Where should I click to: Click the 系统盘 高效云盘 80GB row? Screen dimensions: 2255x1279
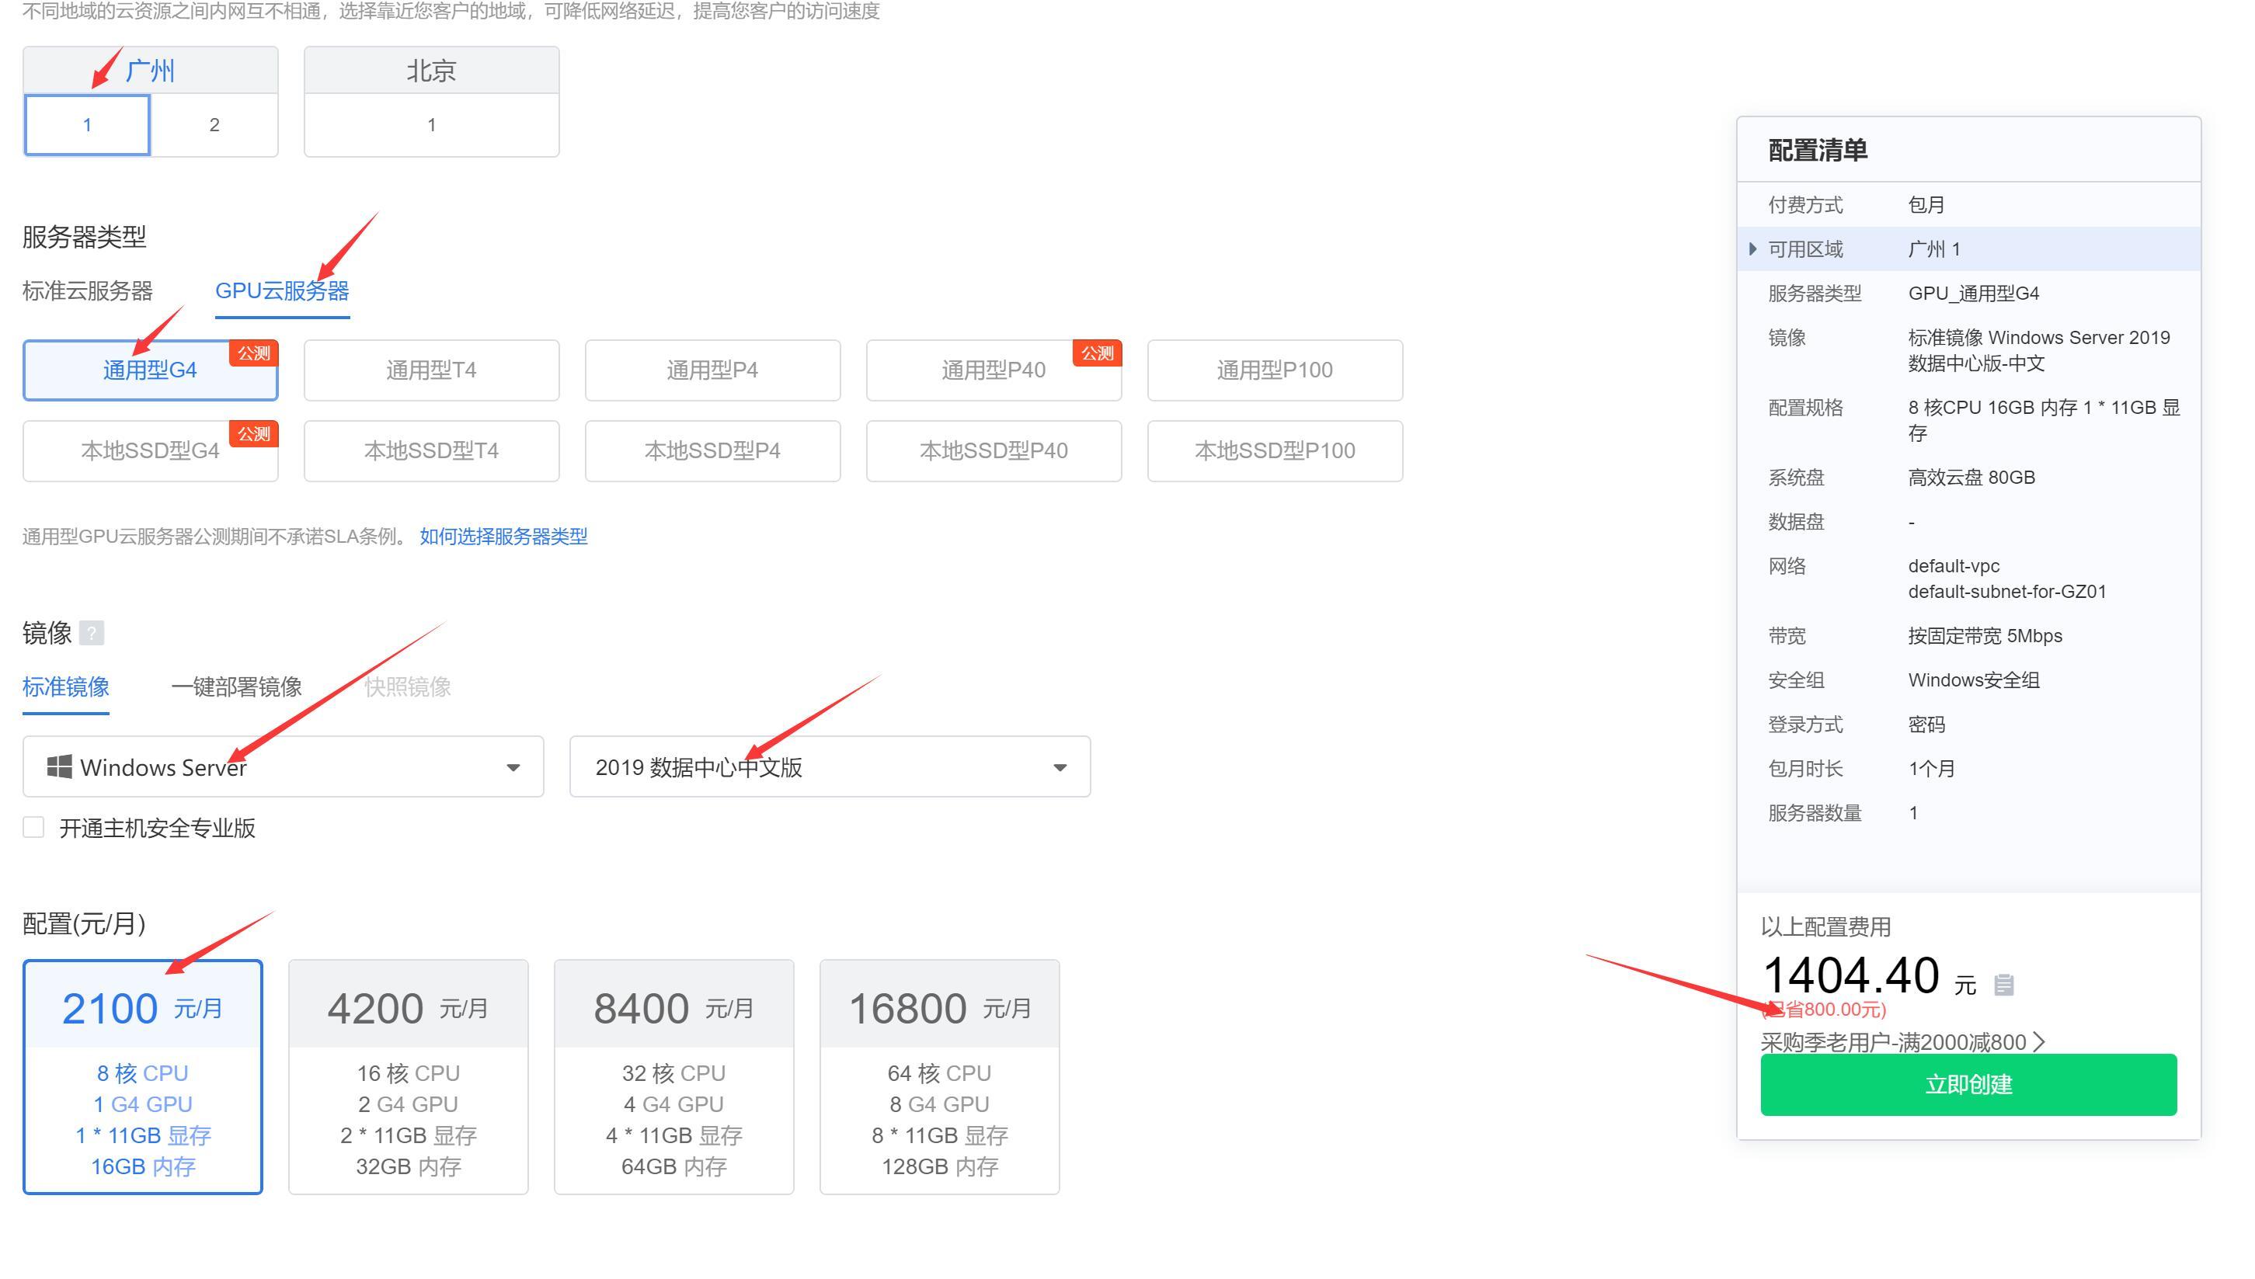[1968, 478]
